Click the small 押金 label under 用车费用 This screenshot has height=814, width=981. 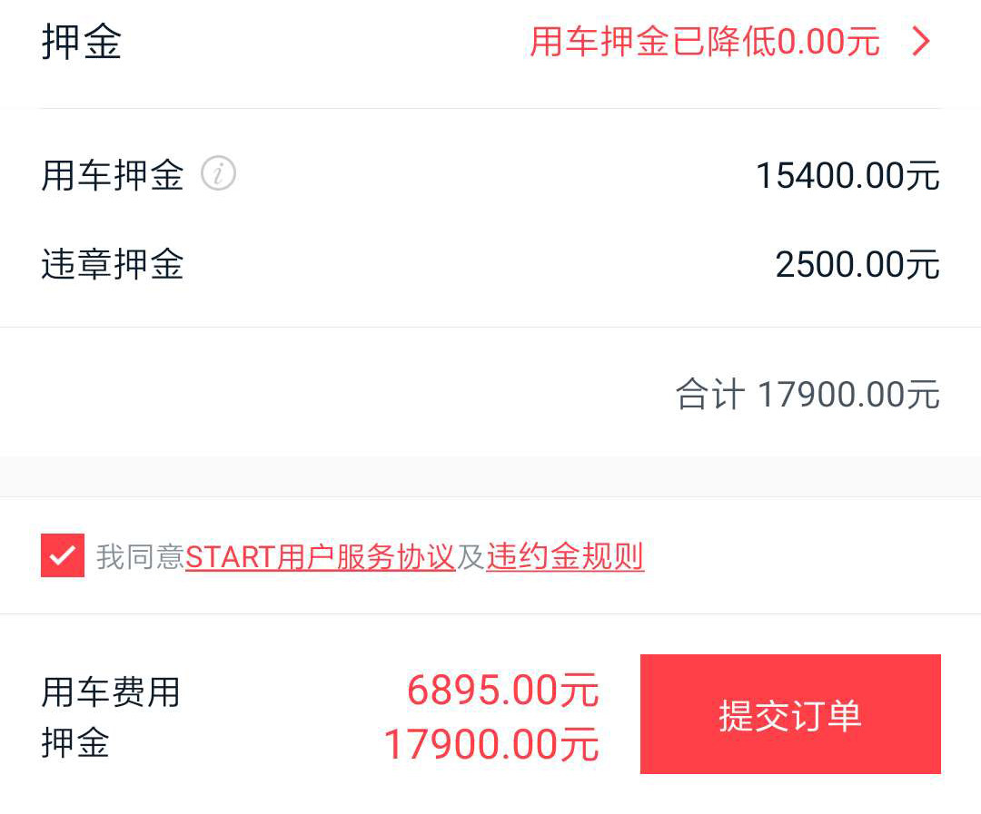click(x=75, y=742)
